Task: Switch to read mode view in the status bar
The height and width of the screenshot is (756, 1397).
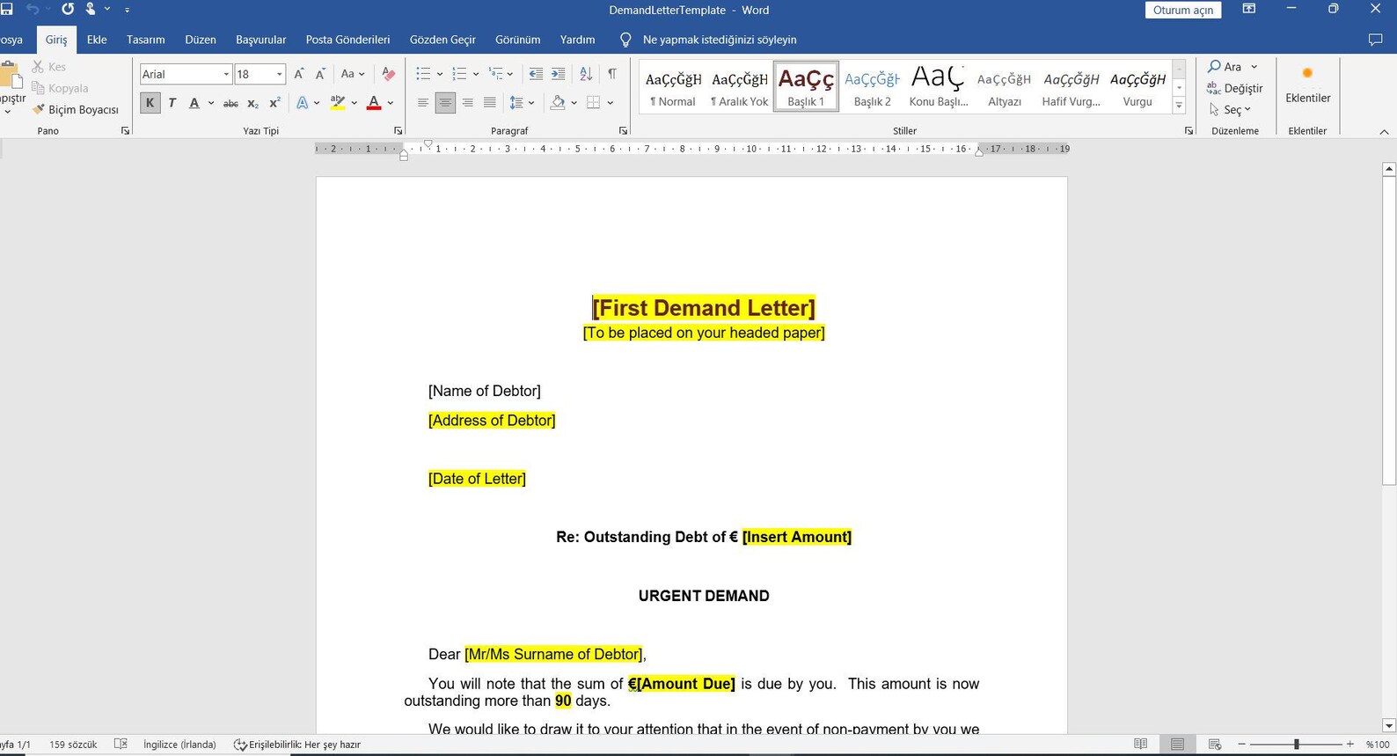Action: click(1140, 745)
